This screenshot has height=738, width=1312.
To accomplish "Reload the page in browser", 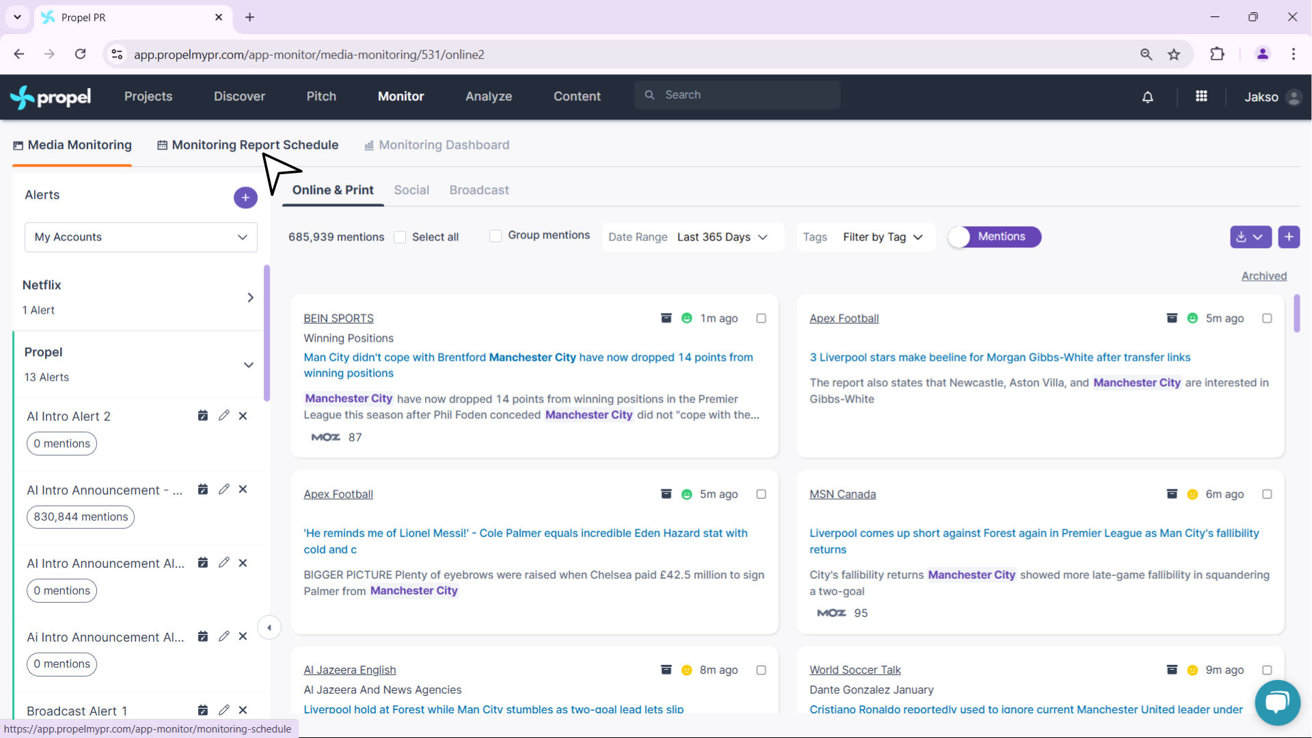I will (81, 55).
